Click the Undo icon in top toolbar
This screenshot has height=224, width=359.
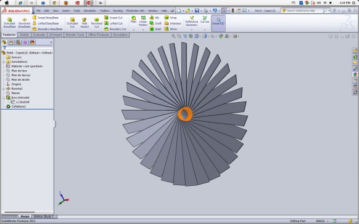coord(215,10)
